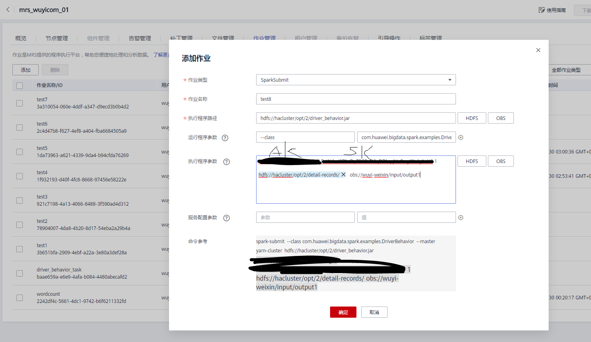591x342 pixels.
Task: Click job ID 3a310054-060e-4ddf-a347-d9ecd3b0b4d2
Action: coord(83,107)
